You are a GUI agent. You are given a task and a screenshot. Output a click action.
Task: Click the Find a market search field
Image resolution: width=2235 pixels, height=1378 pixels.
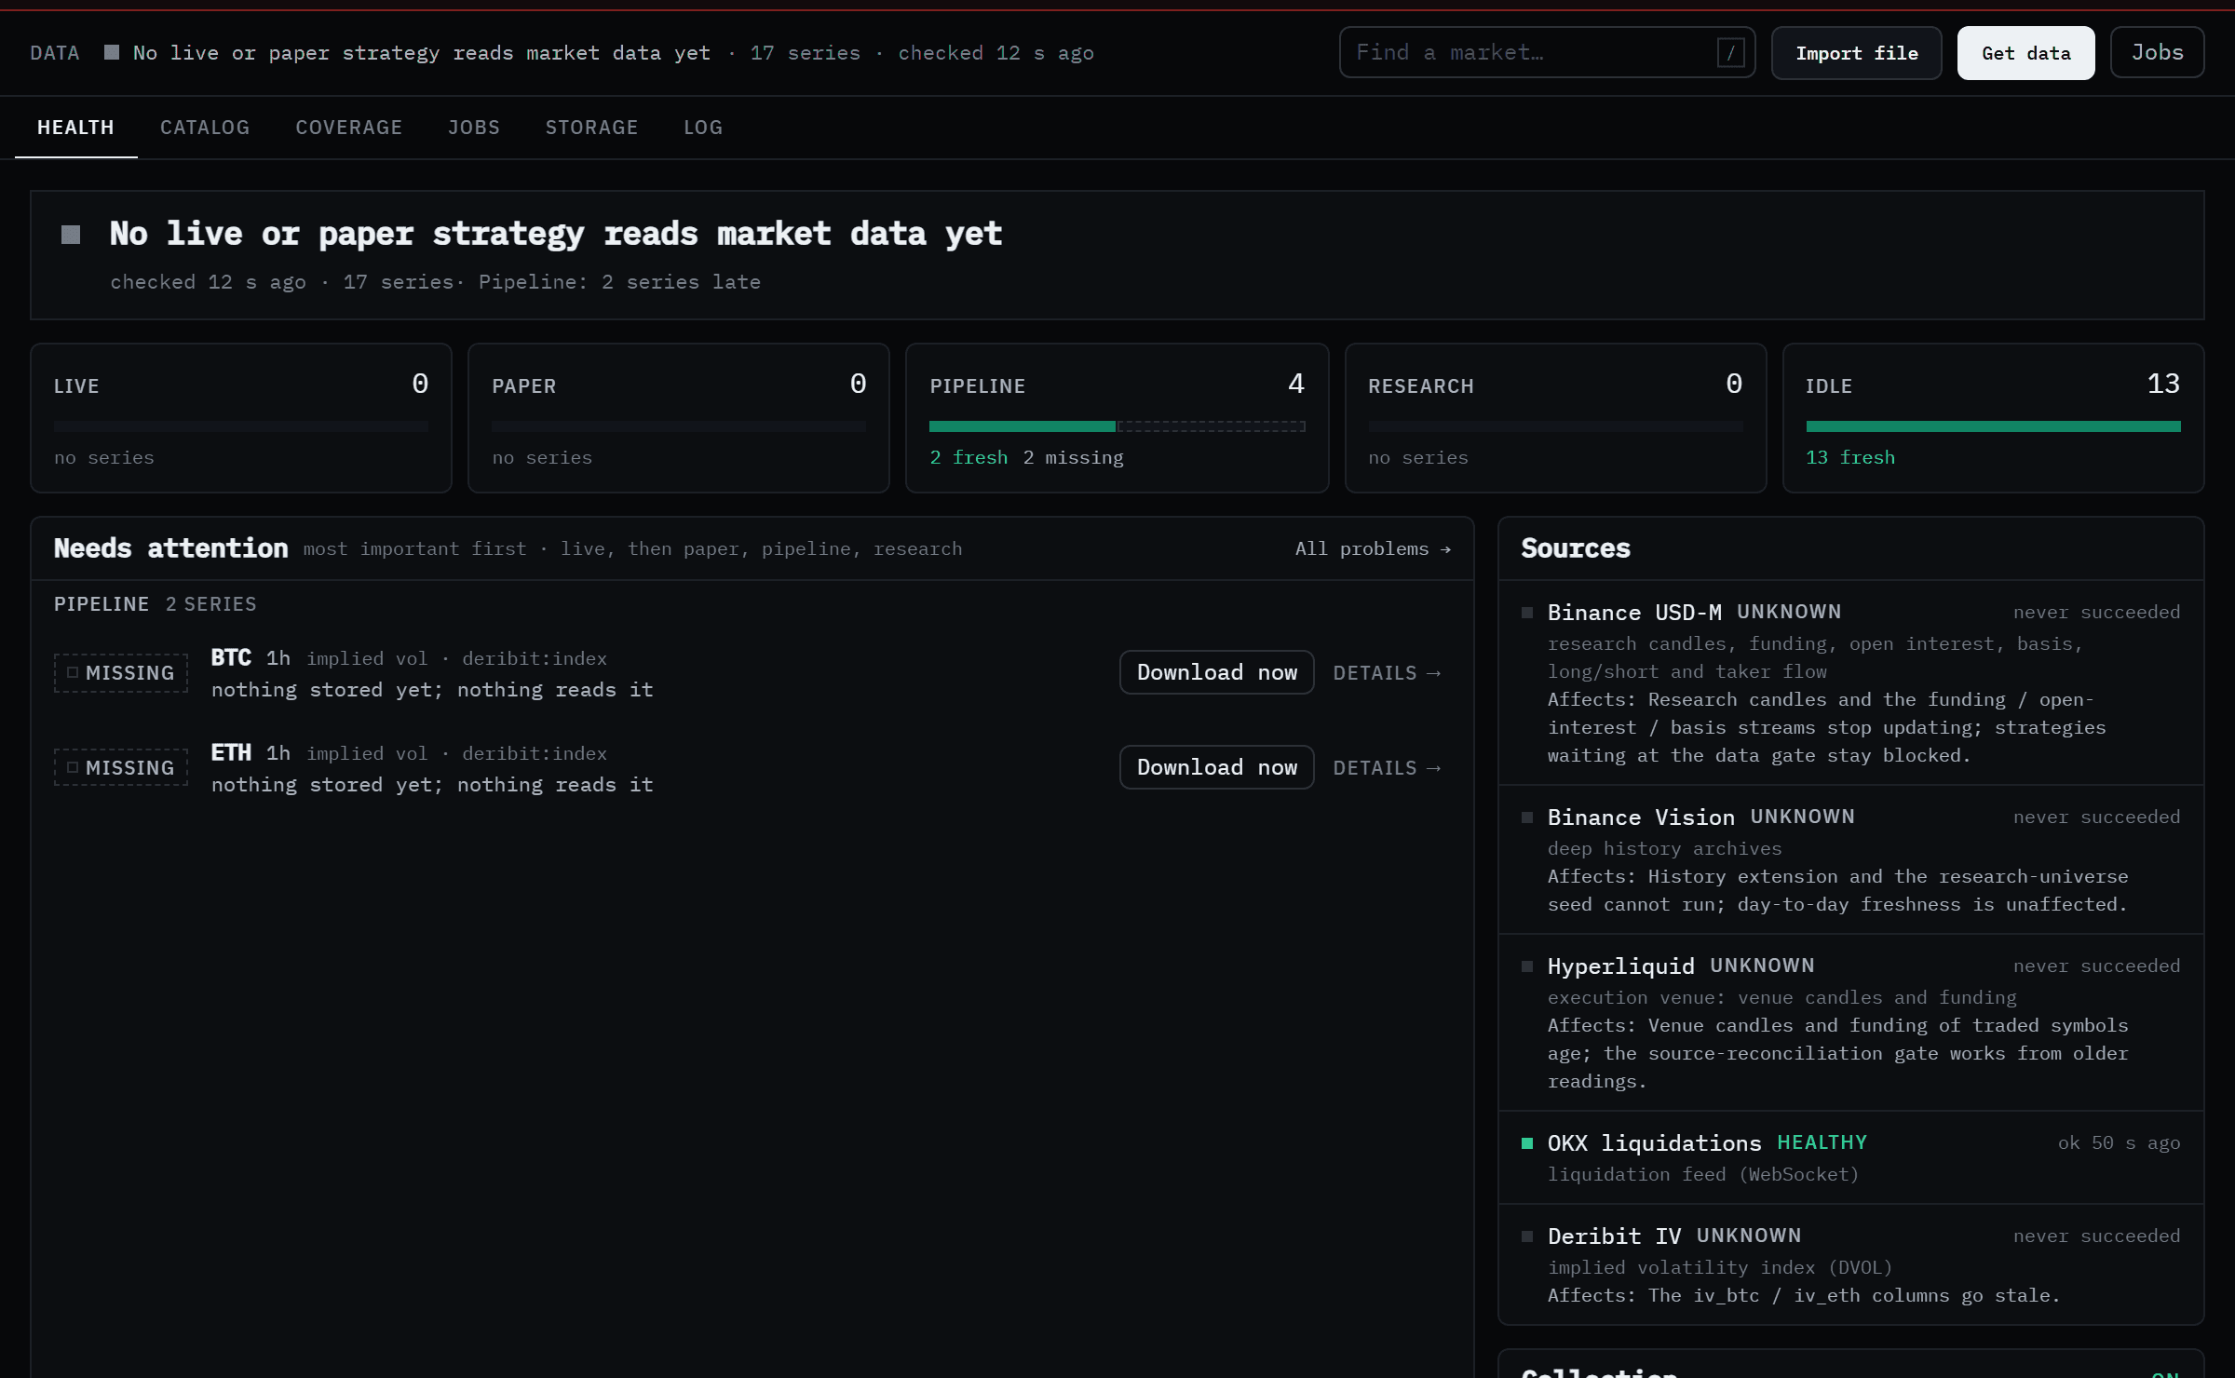click(x=1547, y=53)
